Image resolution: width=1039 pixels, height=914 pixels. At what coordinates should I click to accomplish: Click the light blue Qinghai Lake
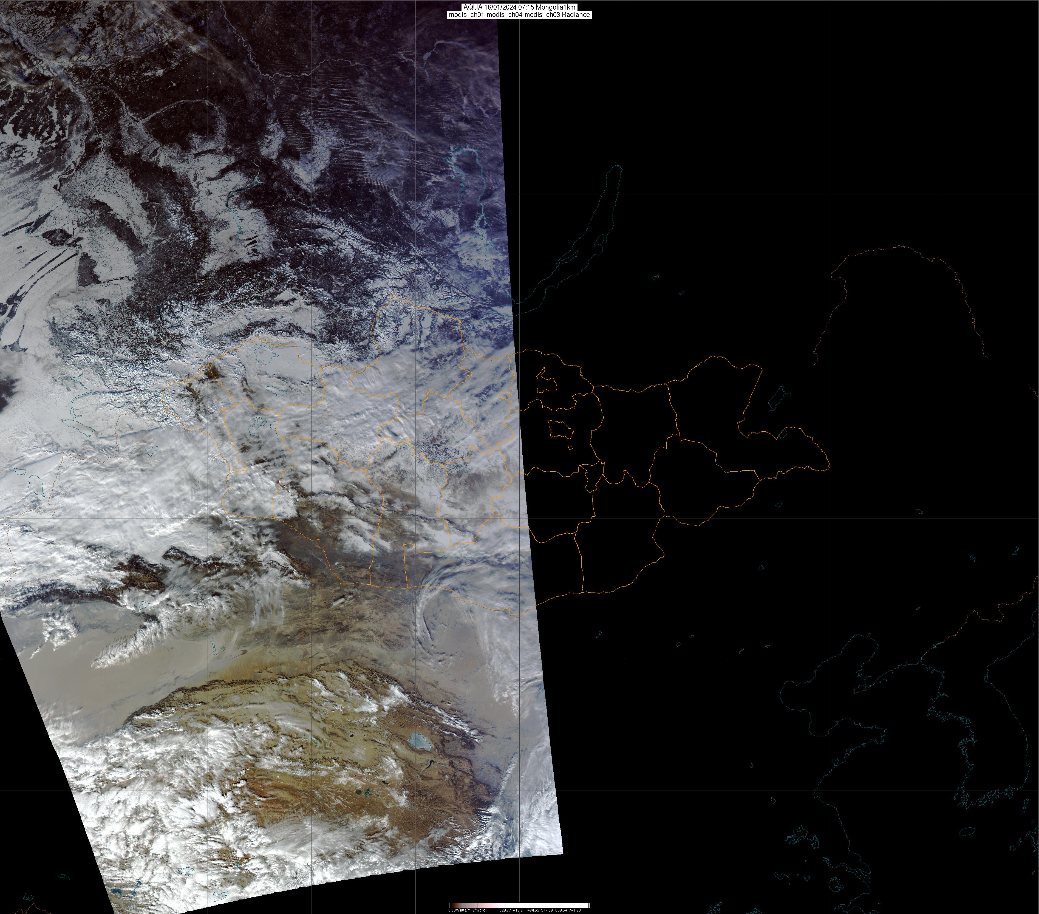[x=419, y=742]
